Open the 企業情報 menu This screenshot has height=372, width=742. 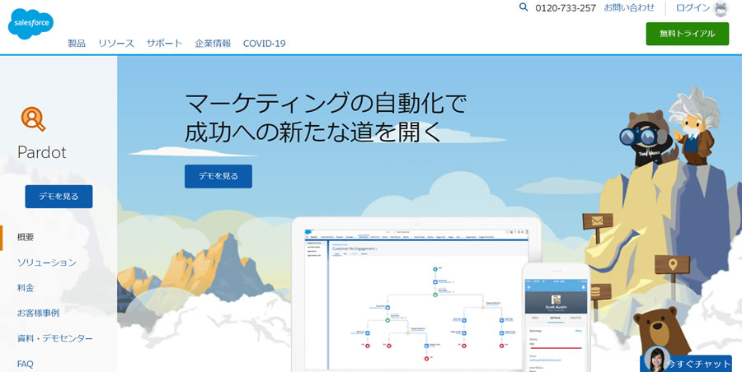click(213, 43)
